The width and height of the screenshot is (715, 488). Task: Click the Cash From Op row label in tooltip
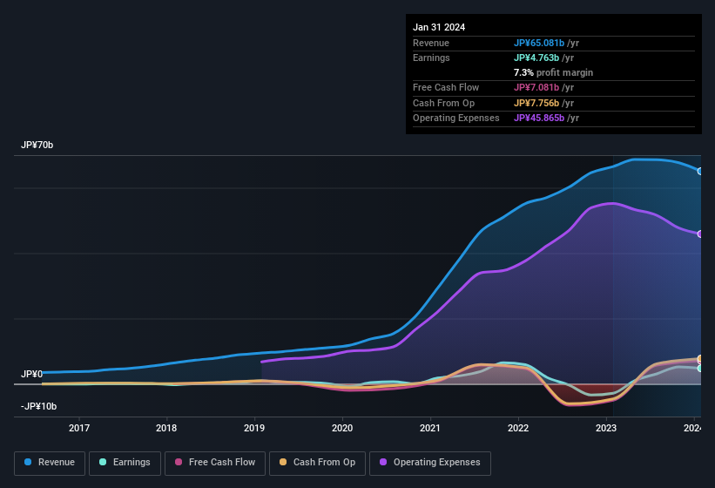point(443,103)
